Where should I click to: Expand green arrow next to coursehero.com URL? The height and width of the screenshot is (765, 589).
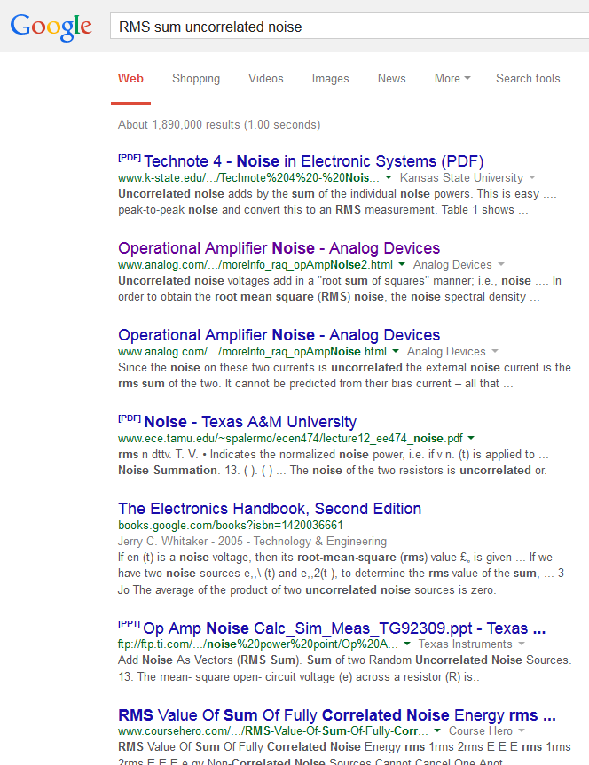click(x=437, y=730)
